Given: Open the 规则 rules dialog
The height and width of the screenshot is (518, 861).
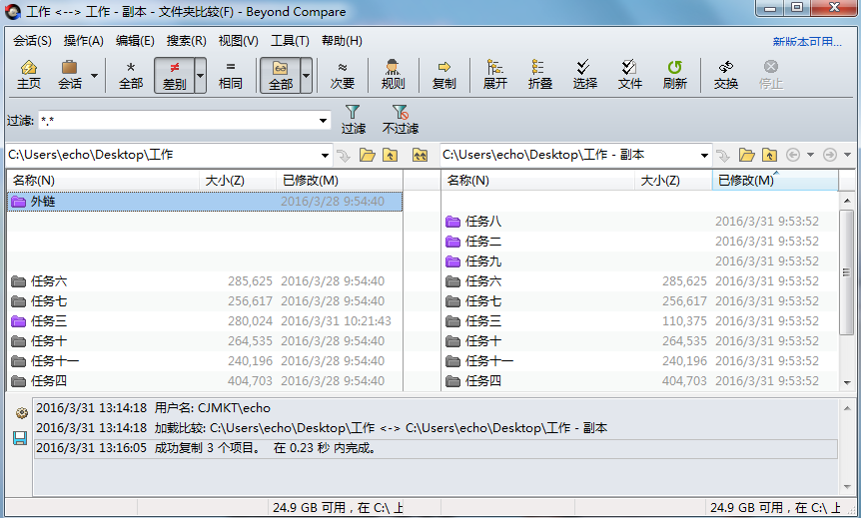Looking at the screenshot, I should pyautogui.click(x=393, y=75).
